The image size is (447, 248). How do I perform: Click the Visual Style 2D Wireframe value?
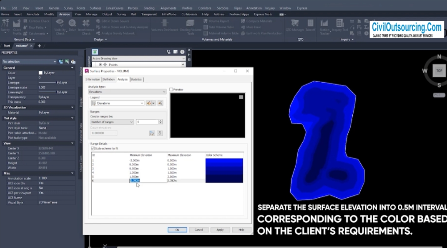[48, 203]
